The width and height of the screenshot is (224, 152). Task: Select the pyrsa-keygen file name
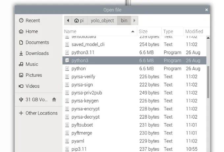coord(85,101)
